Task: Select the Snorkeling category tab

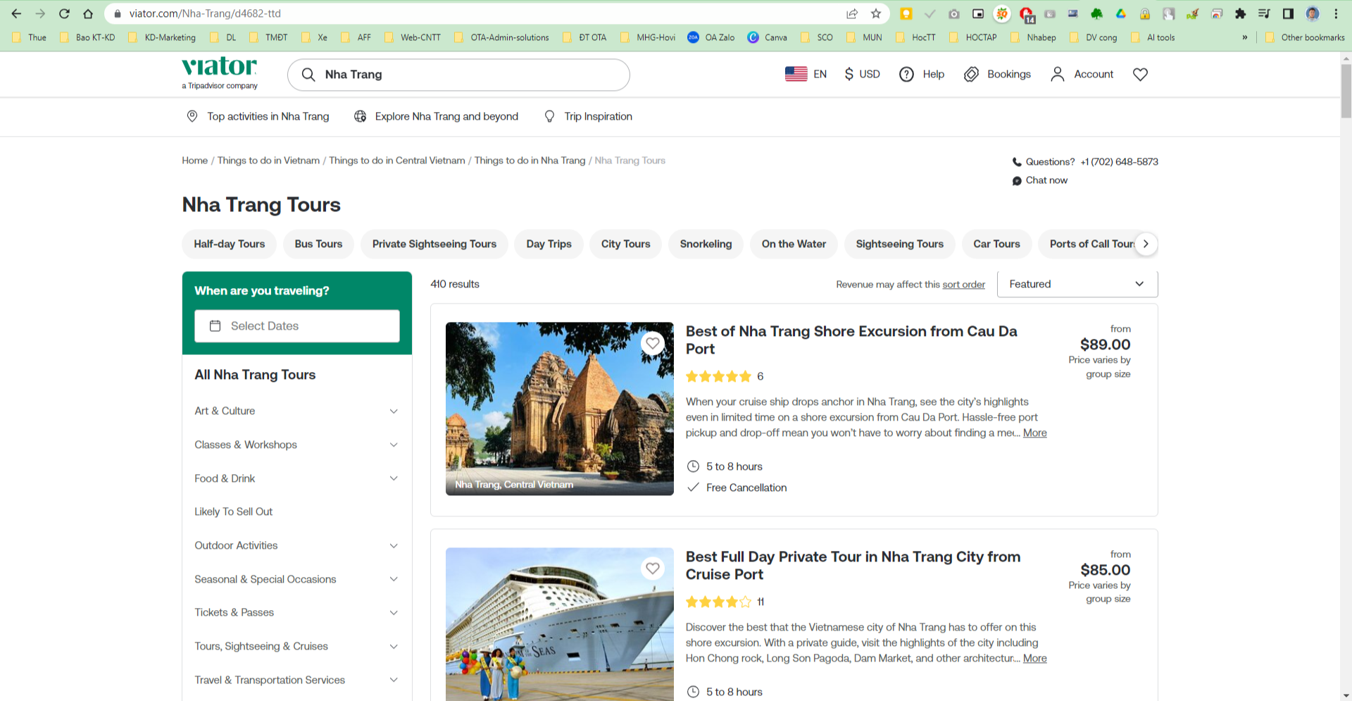Action: (706, 244)
